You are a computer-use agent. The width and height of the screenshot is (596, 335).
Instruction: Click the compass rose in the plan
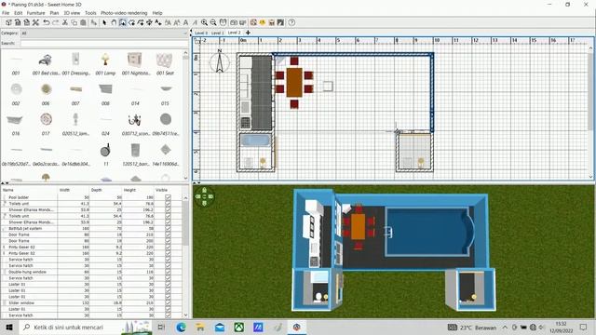[220, 61]
